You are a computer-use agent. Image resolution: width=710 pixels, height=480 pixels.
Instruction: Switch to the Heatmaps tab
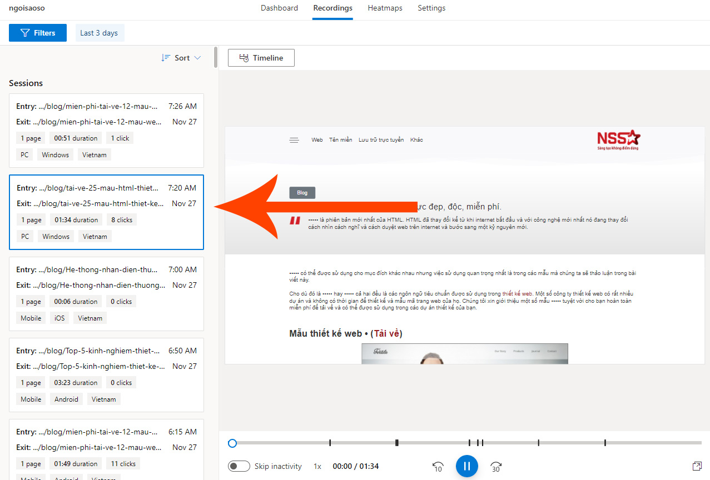[385, 8]
